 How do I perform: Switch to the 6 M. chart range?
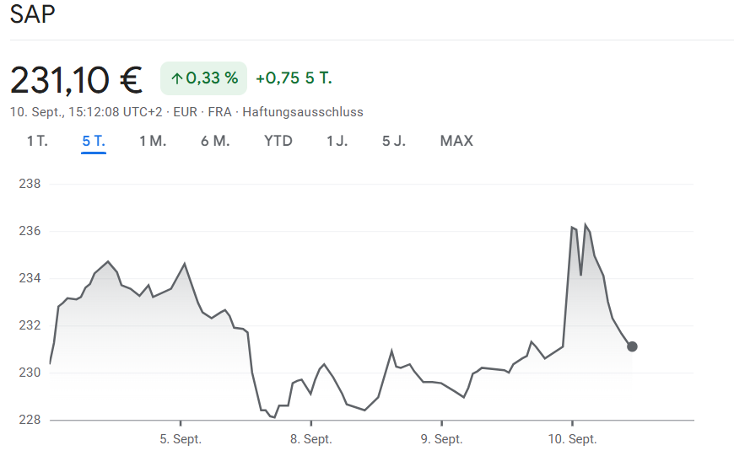(215, 141)
